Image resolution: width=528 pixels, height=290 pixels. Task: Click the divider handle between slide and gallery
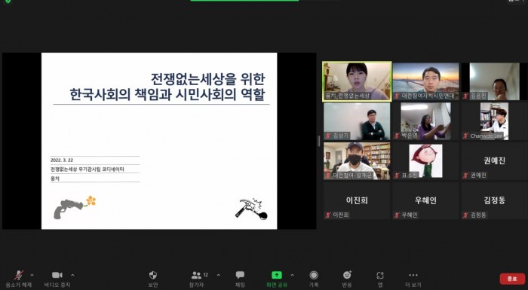(318, 141)
